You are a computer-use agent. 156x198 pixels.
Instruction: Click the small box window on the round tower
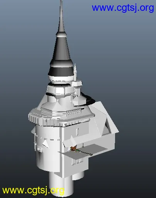point(39,149)
